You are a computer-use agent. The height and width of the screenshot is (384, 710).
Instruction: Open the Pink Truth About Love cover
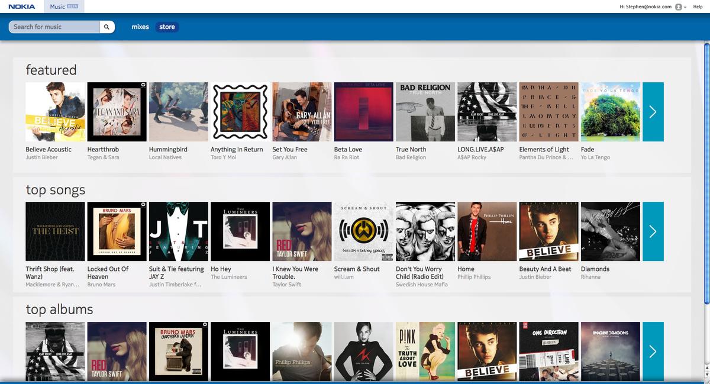click(x=425, y=351)
